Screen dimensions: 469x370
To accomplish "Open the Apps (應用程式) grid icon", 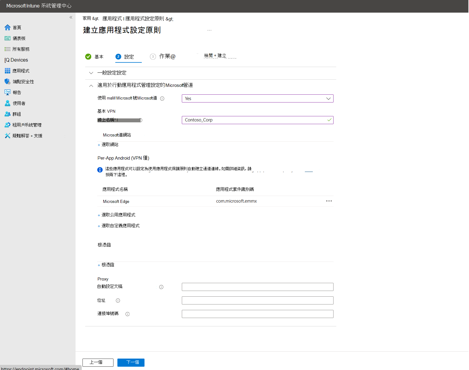I will click(8, 71).
